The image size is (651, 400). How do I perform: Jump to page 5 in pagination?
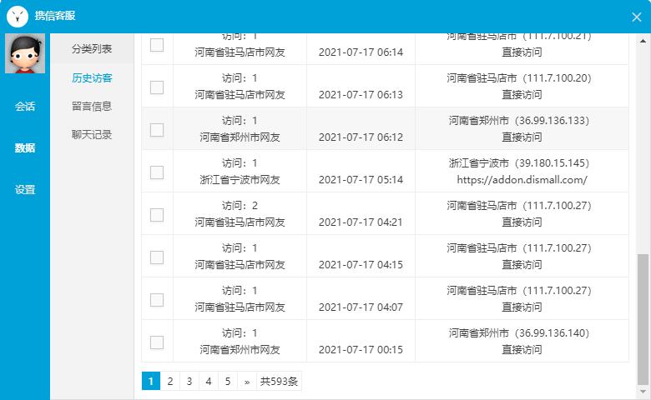click(x=228, y=382)
